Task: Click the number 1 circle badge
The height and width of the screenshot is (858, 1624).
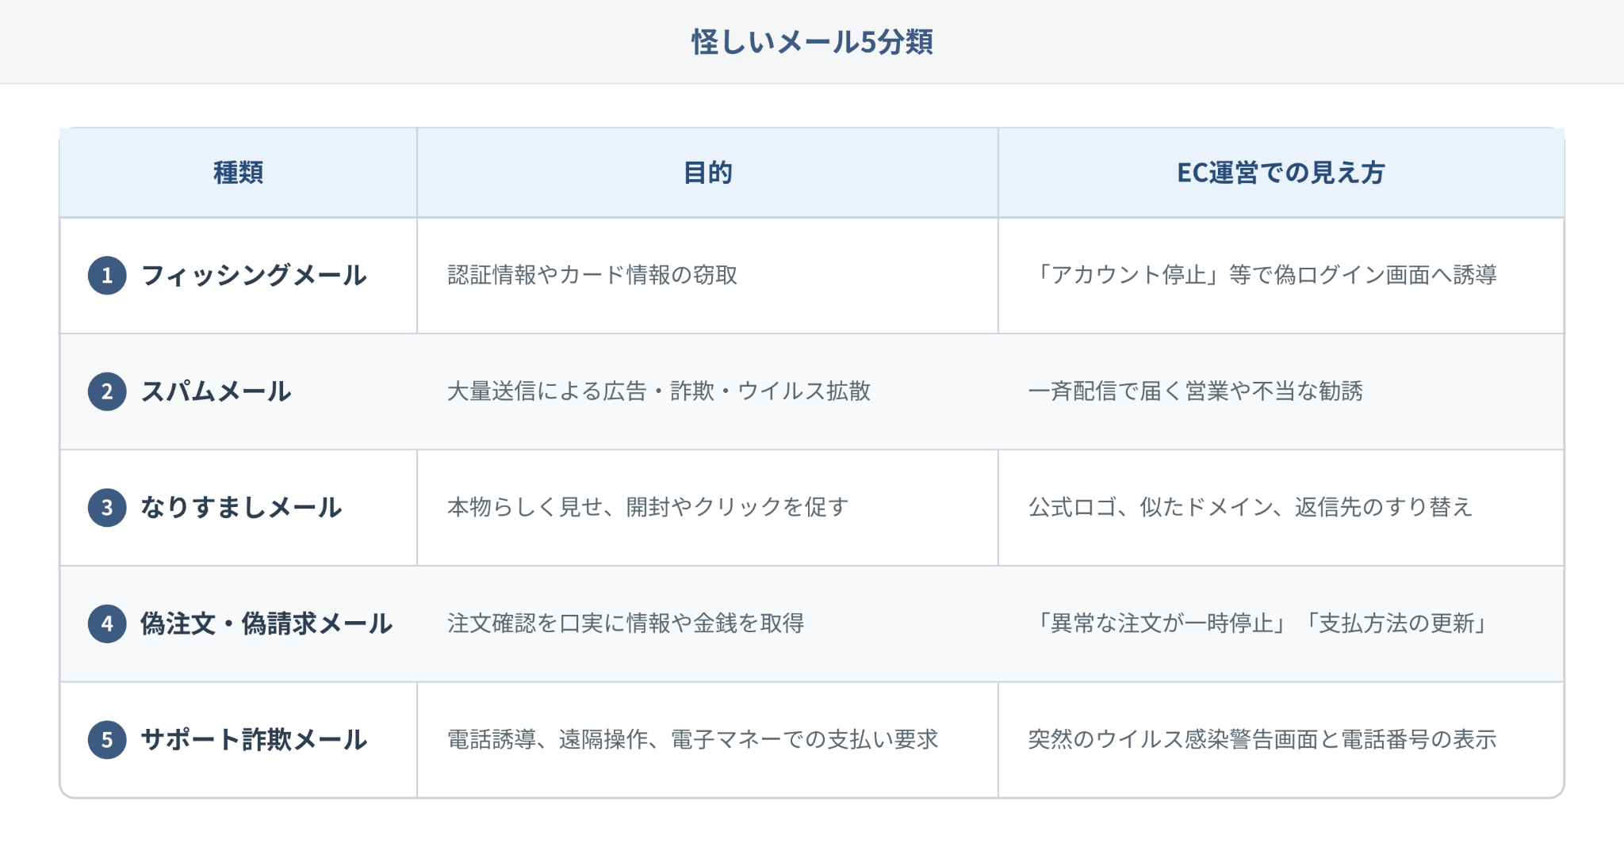Action: point(107,276)
